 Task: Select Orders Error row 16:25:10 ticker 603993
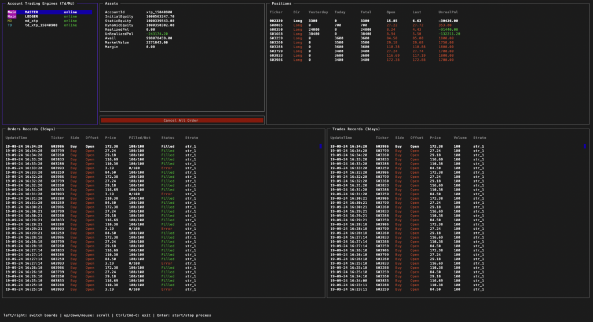pos(101,290)
